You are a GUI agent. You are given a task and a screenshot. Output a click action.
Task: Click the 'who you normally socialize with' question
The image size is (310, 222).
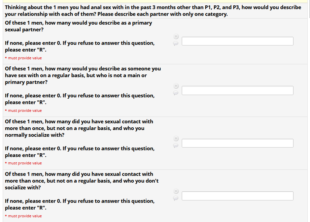[x=79, y=128]
